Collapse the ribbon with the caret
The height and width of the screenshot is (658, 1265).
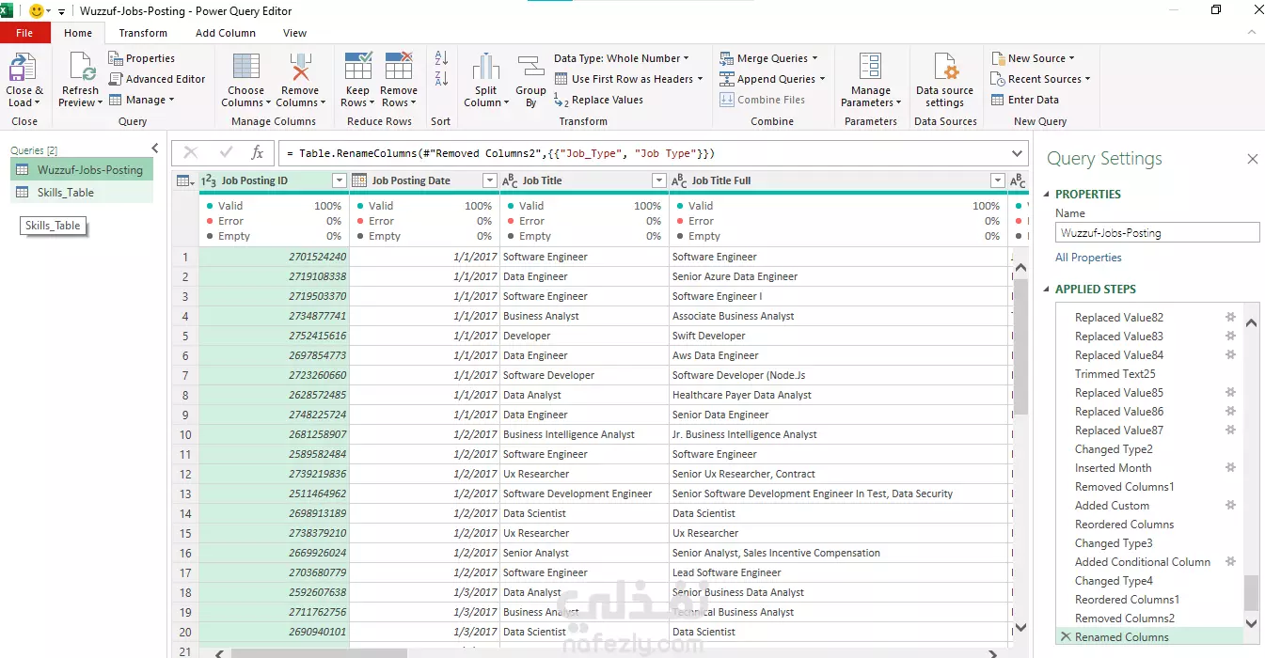(x=1250, y=33)
